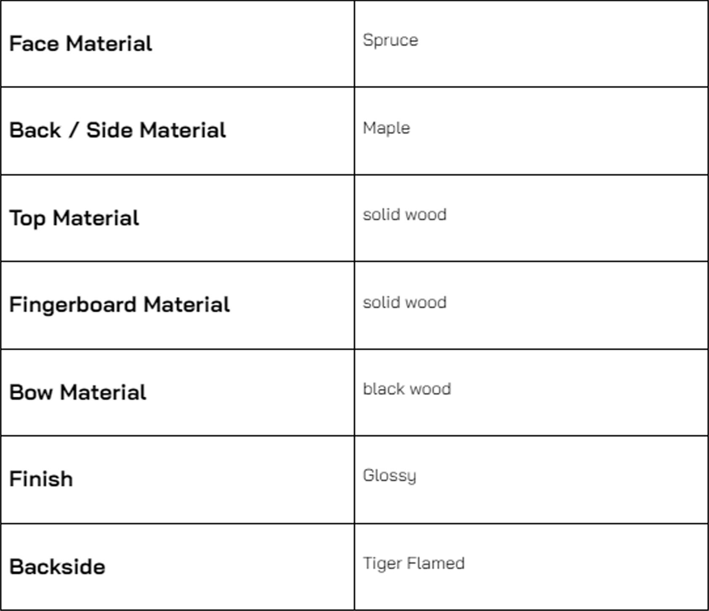Select the Maple value text
The height and width of the screenshot is (611, 709).
click(x=386, y=128)
